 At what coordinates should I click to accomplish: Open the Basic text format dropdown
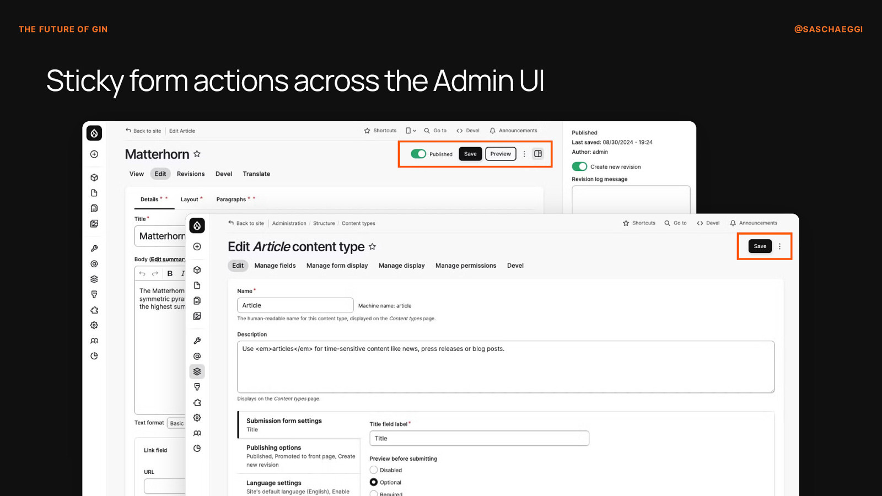tap(176, 423)
